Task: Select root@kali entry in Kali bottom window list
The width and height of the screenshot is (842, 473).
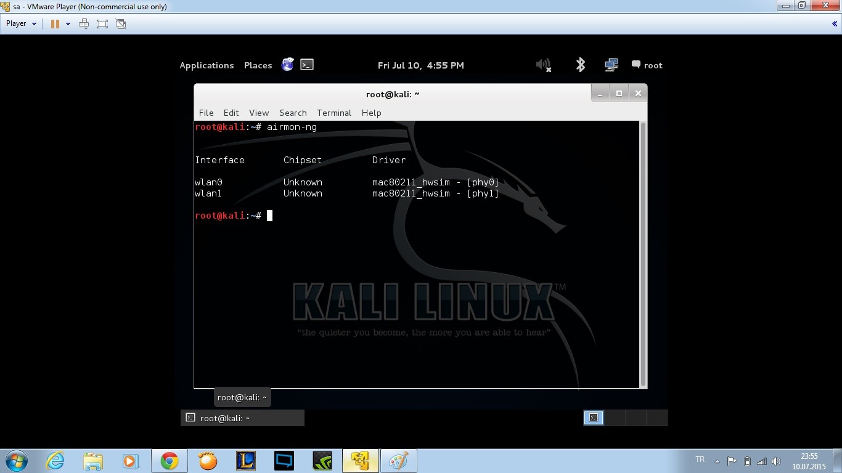Action: pyautogui.click(x=242, y=418)
